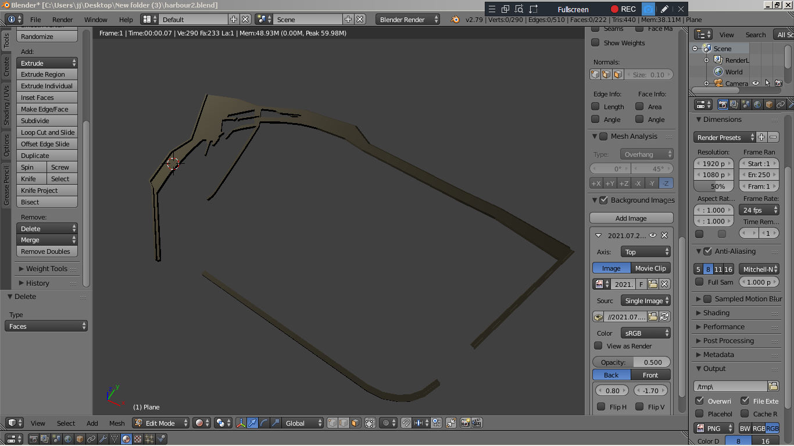Switch to edge select mode

[344, 423]
